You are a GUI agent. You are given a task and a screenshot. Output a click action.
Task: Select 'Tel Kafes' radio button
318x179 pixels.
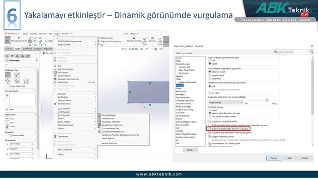coord(210,93)
